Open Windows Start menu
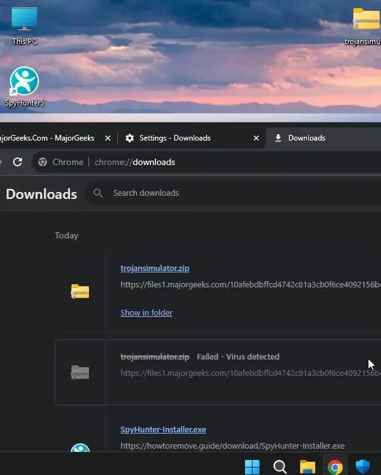The width and height of the screenshot is (381, 475). pos(252,466)
